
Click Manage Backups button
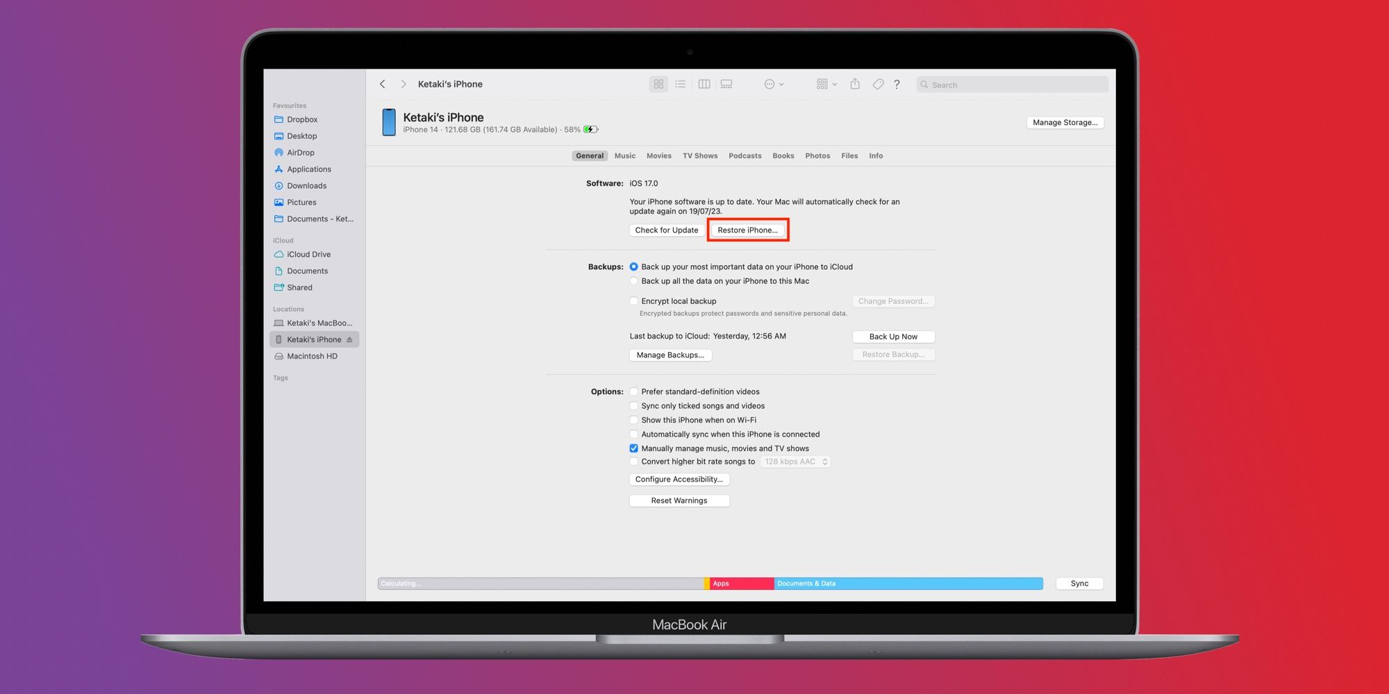(670, 355)
